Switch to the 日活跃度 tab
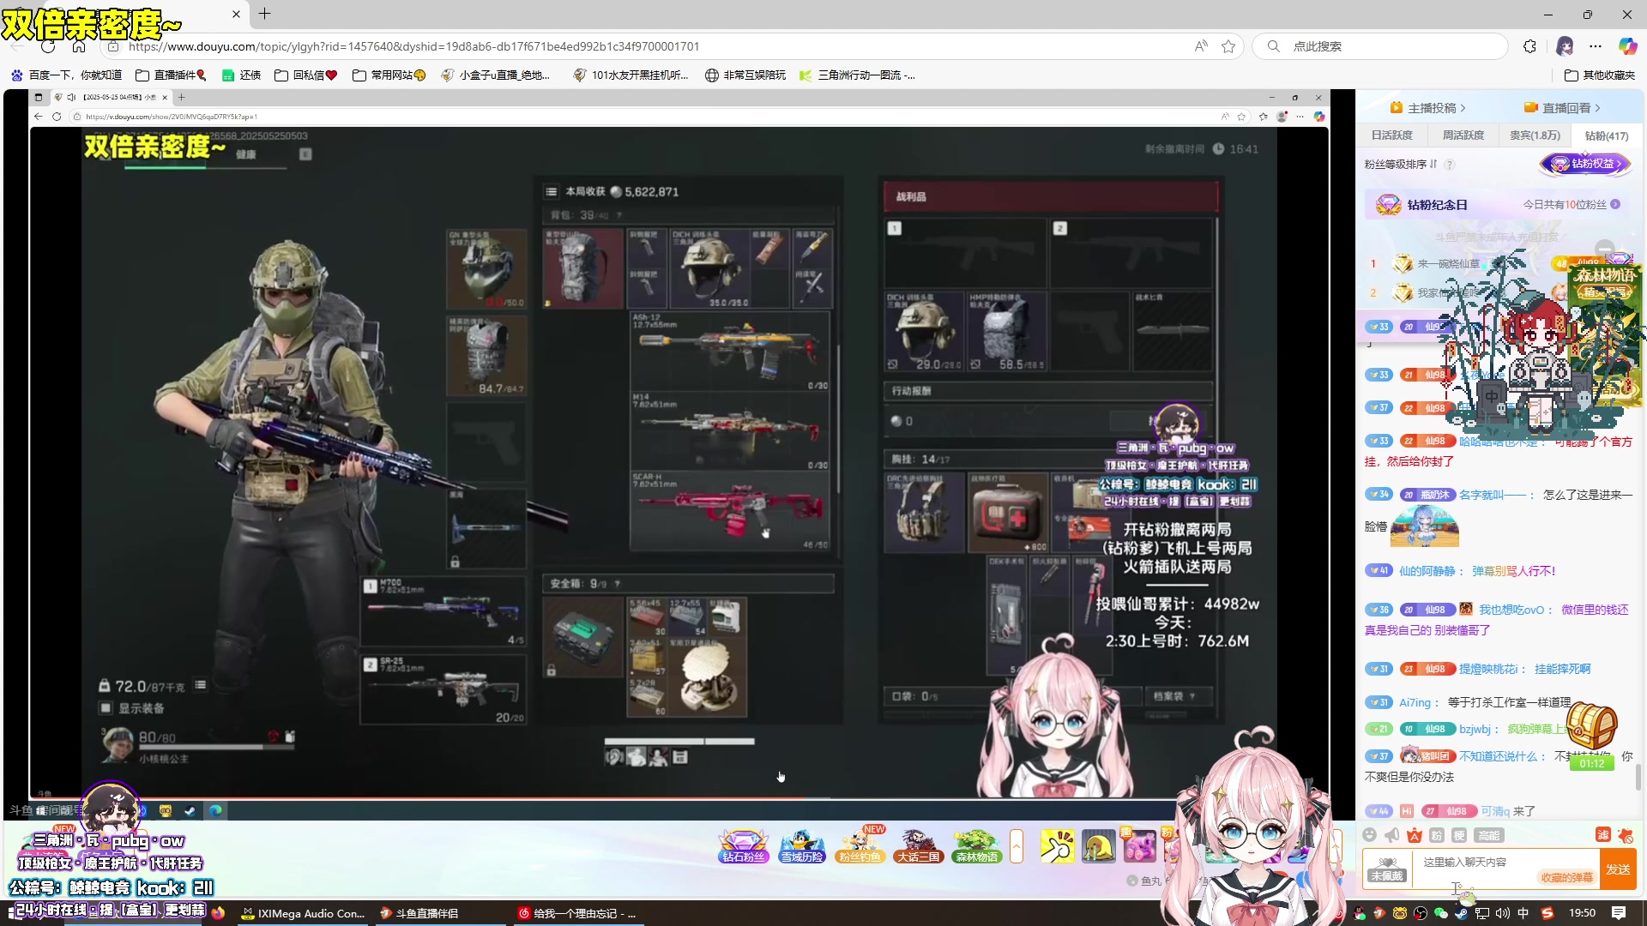Screen dimensions: 1647x926 [1391, 135]
